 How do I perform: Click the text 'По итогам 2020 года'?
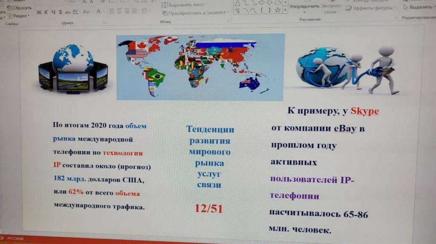(x=88, y=125)
